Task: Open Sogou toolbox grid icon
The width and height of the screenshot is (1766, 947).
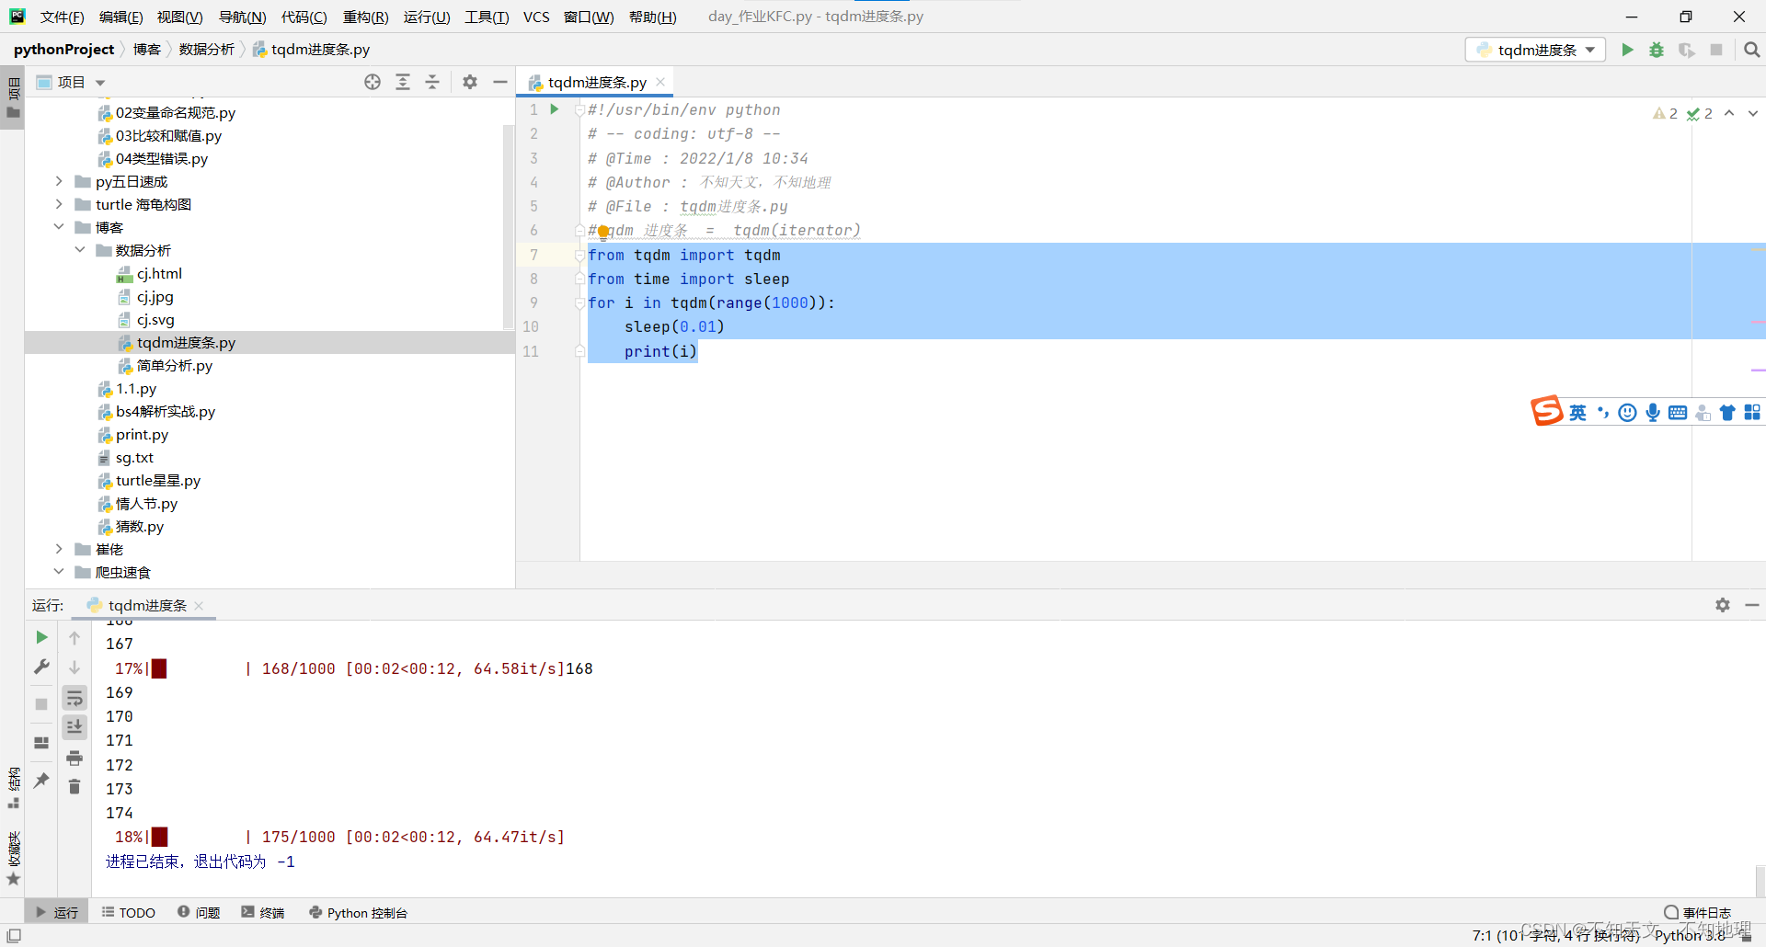Action: tap(1752, 413)
